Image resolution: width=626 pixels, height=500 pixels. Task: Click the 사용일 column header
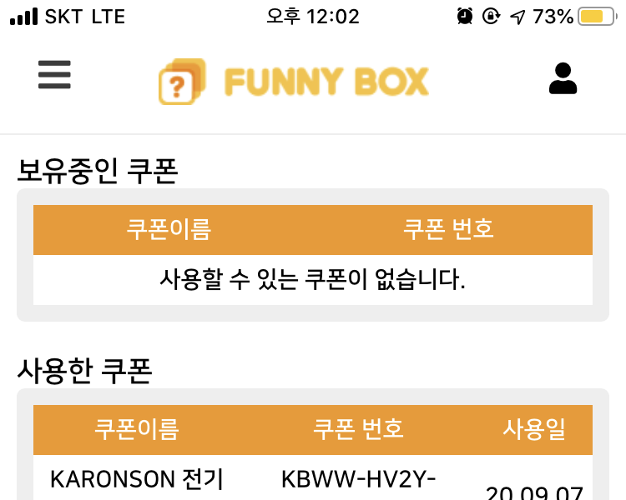tap(534, 429)
